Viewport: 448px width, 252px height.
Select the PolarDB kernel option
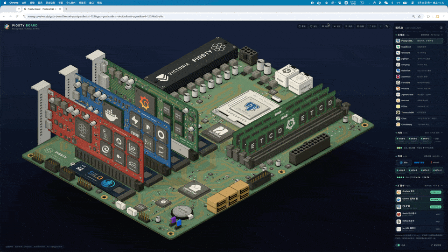tap(419, 89)
